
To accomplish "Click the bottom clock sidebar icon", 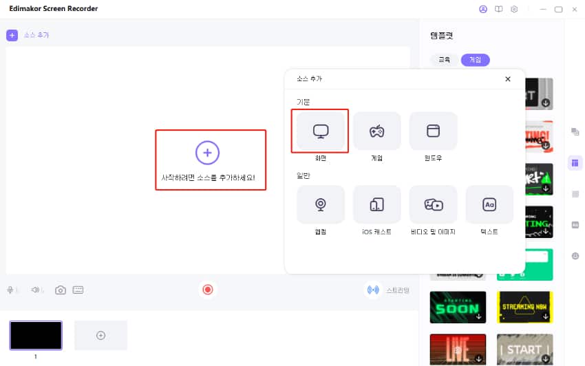I will point(575,256).
